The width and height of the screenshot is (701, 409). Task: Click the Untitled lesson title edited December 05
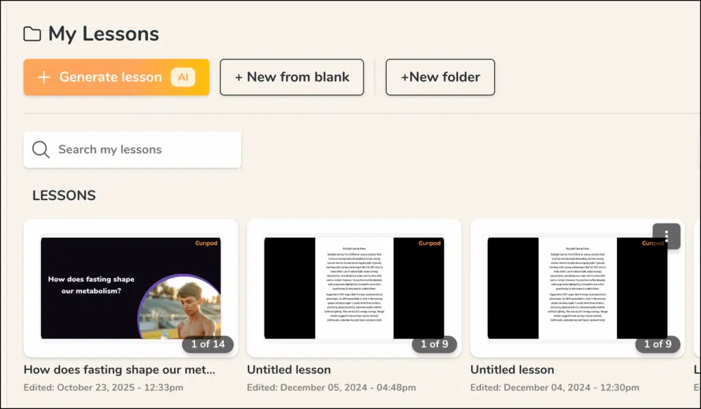coord(289,370)
